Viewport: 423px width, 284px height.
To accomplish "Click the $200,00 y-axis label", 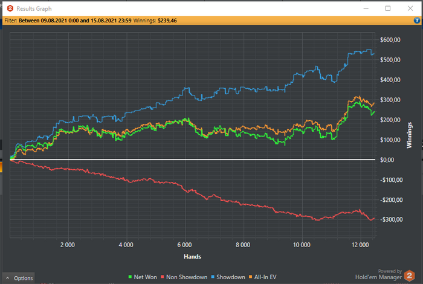I will (390, 120).
